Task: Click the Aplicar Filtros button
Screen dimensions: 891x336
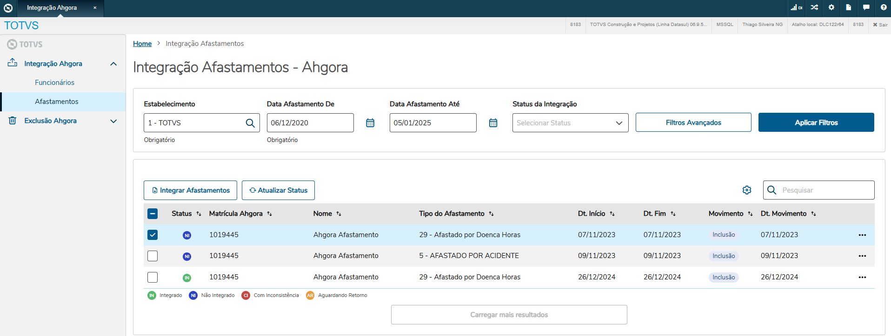Action: point(816,123)
